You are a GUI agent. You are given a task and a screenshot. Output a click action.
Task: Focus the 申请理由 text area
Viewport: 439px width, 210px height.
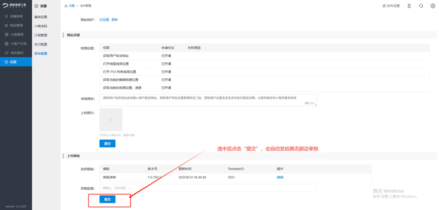point(208,100)
